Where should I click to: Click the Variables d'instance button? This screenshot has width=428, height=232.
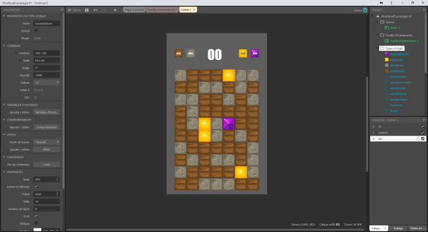(47, 113)
